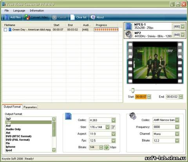Click the Add files toolbar icon
The height and width of the screenshot is (162, 188).
pyautogui.click(x=7, y=17)
